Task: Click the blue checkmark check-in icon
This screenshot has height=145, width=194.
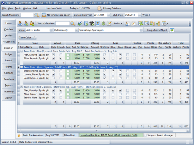Action: pos(80,23)
